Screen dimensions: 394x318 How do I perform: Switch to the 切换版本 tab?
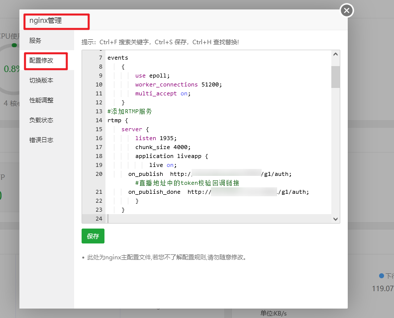(x=41, y=80)
